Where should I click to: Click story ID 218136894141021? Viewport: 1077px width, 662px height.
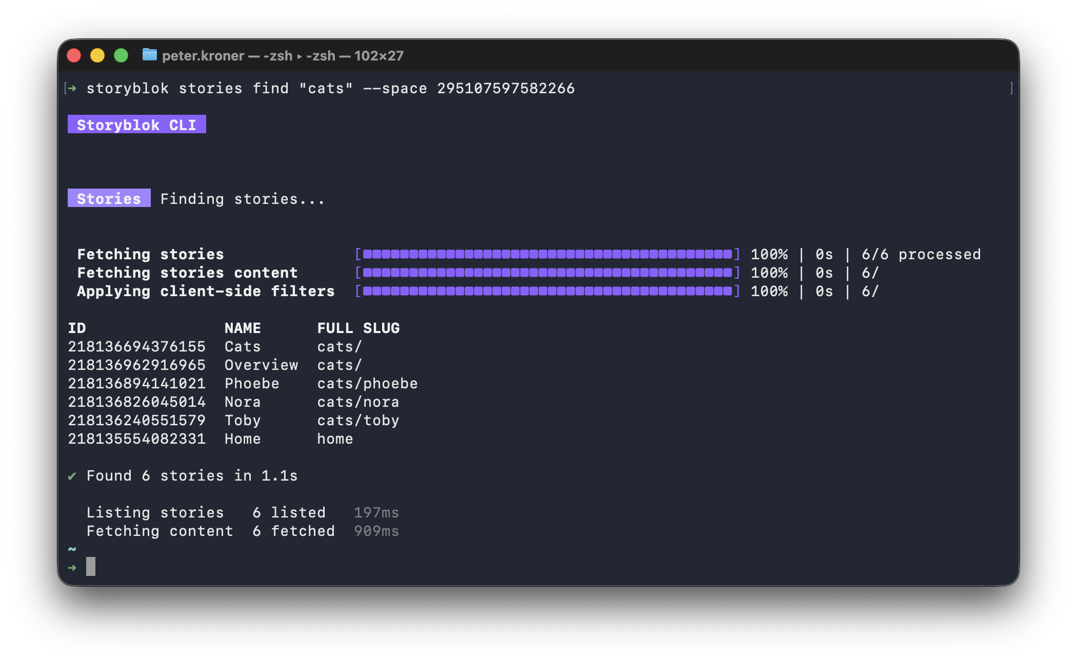pyautogui.click(x=137, y=383)
